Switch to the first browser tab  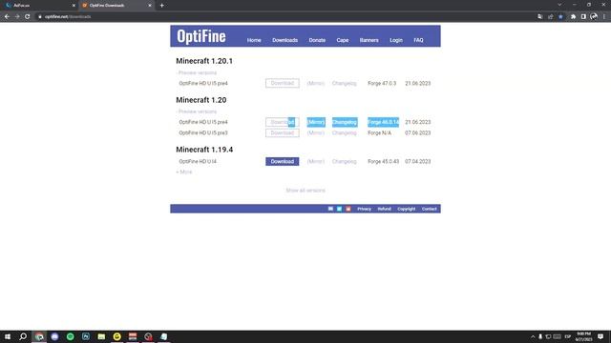[39, 6]
